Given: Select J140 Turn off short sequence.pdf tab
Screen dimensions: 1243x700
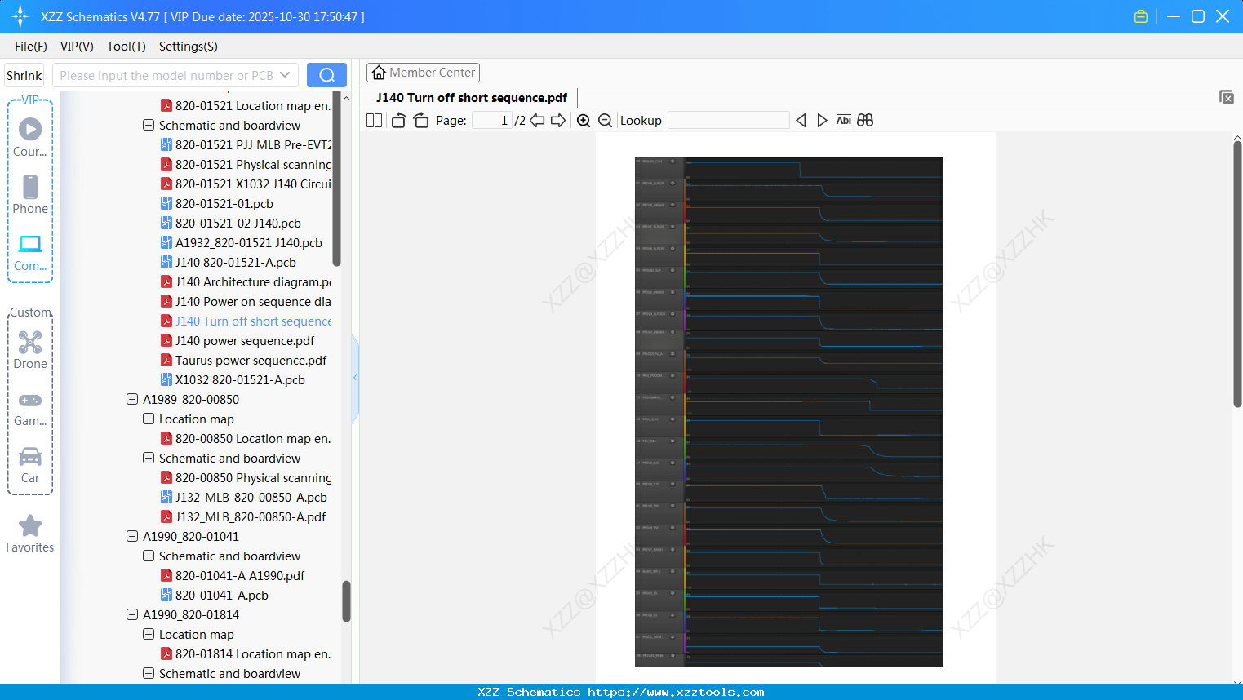Looking at the screenshot, I should 472,98.
